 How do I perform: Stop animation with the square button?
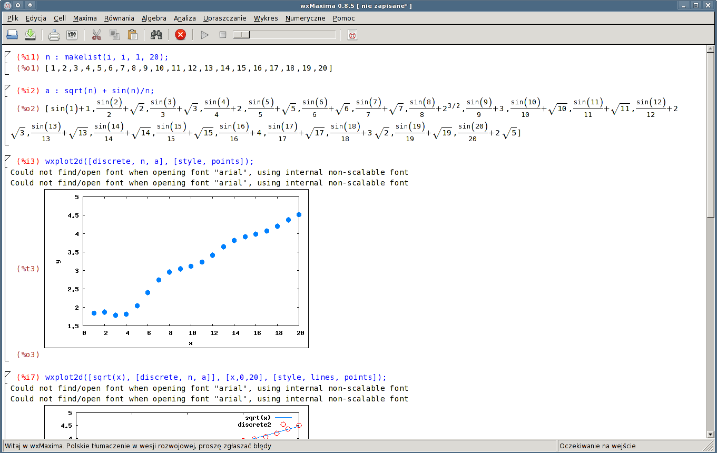click(223, 35)
